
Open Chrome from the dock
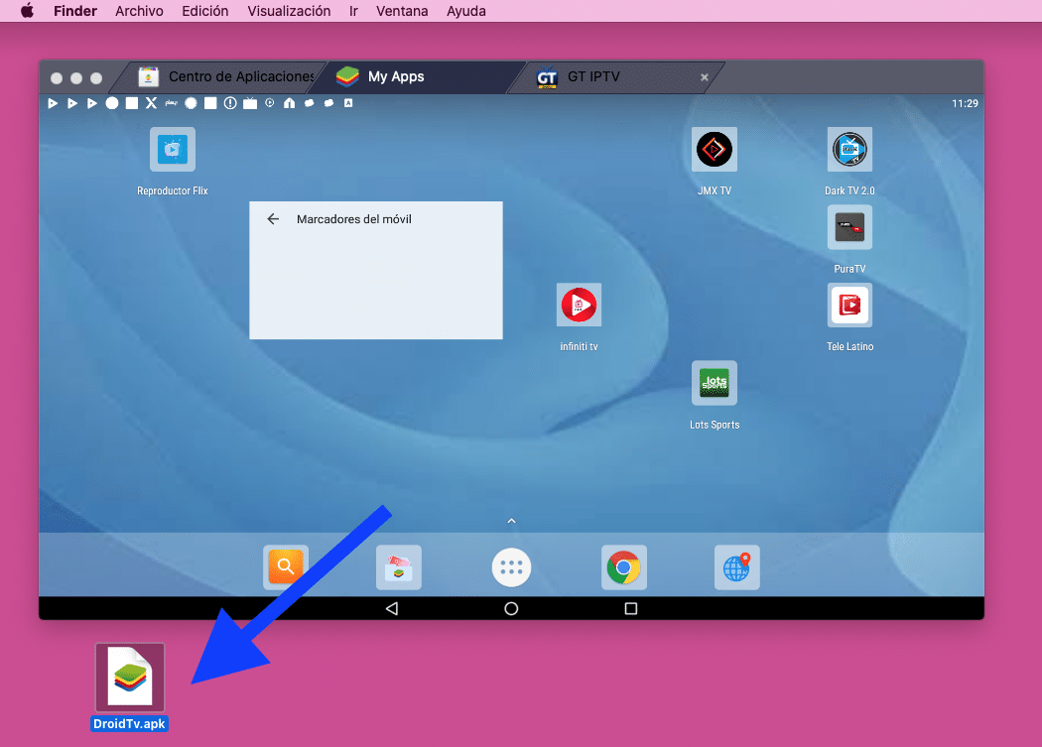tap(624, 566)
